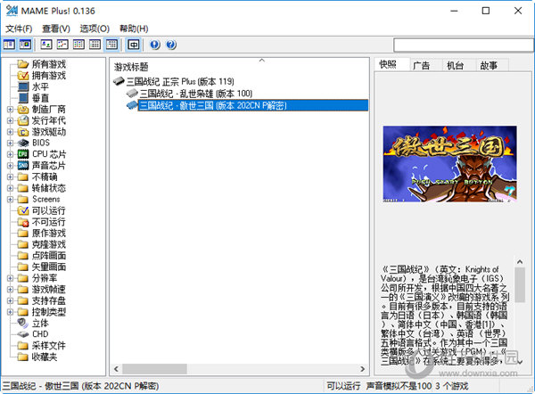The image size is (535, 394).
Task: Expand the 游戏驱动 tree node
Action: point(10,132)
